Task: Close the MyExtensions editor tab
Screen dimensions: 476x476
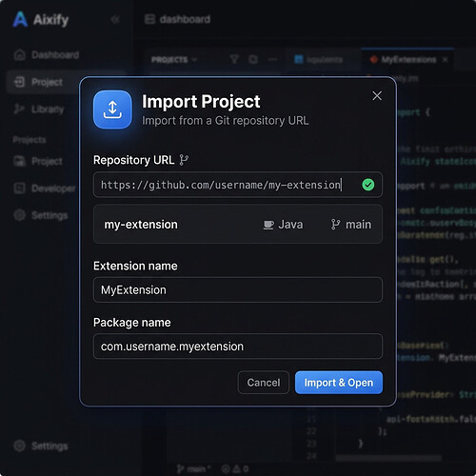Action: (446, 60)
